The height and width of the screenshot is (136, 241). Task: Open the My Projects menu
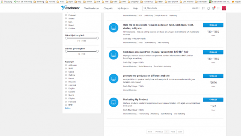123,8
